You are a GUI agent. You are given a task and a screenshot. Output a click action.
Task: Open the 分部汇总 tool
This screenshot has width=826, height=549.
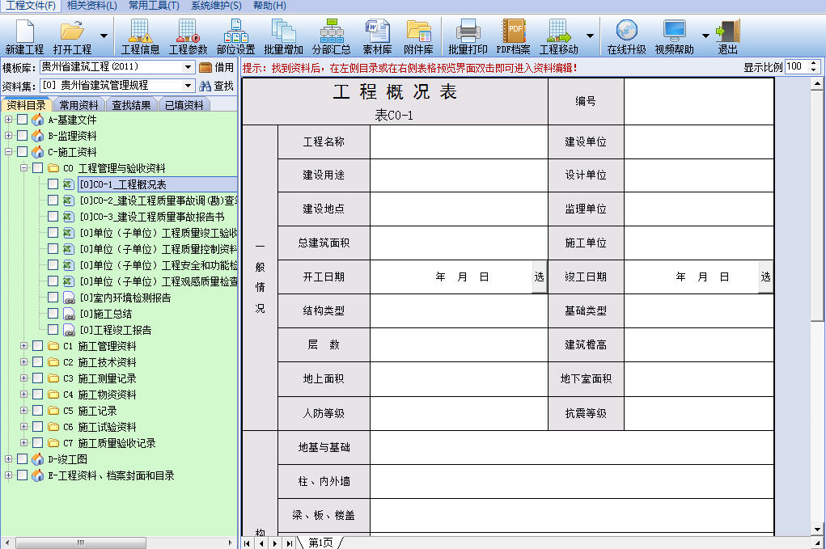[x=332, y=37]
